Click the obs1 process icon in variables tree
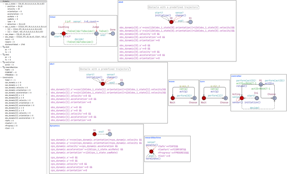The image size is (287, 174). tap(4, 54)
